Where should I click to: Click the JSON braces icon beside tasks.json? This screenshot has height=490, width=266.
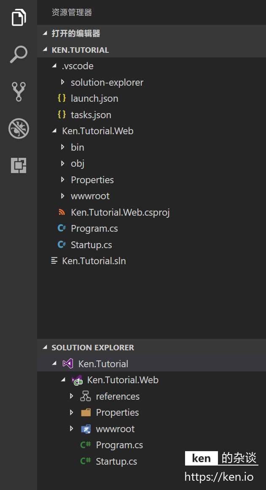click(x=62, y=115)
